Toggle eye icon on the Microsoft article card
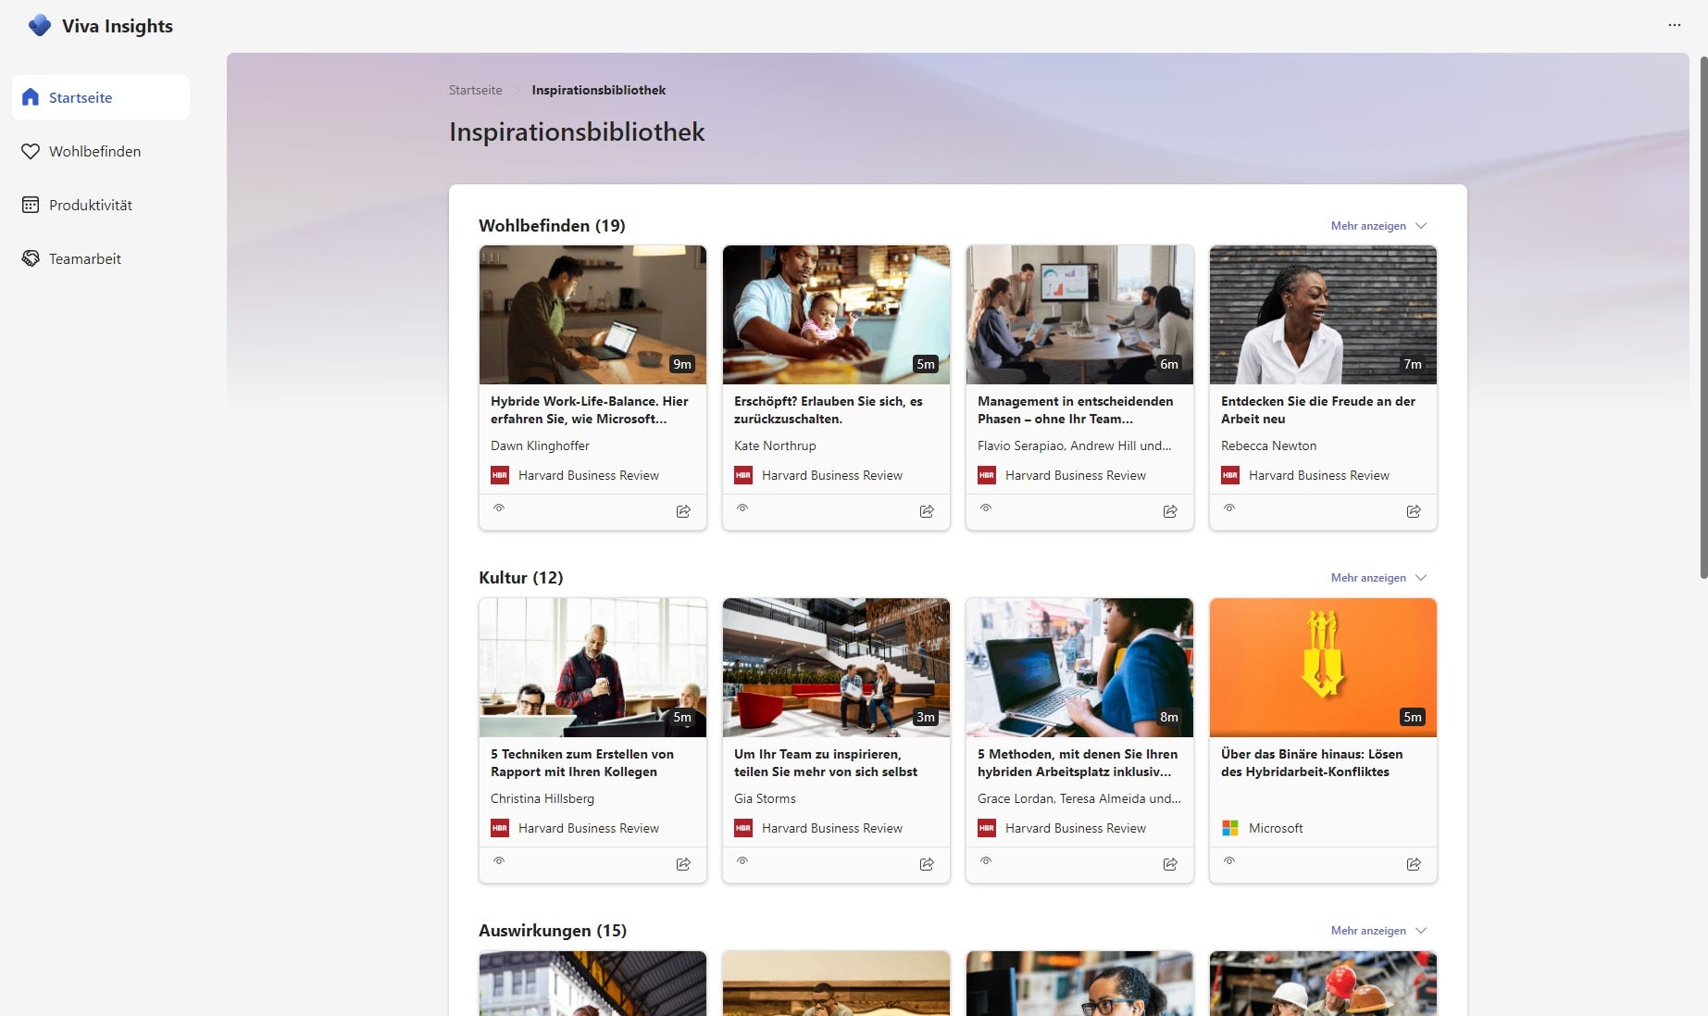Image resolution: width=1708 pixels, height=1016 pixels. coord(1229,861)
